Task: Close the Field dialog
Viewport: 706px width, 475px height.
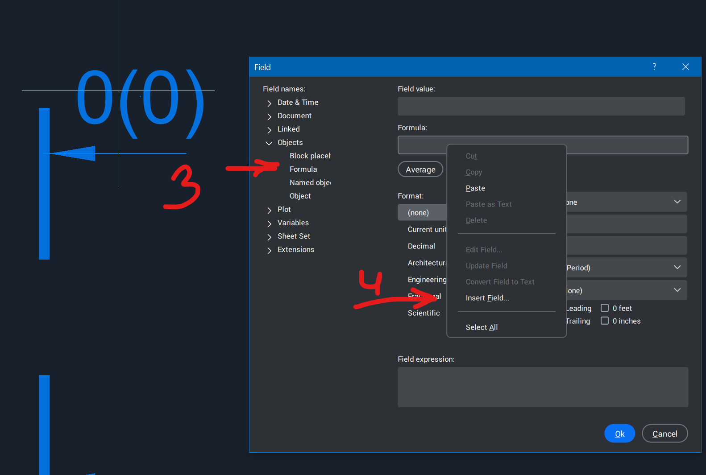Action: [685, 67]
